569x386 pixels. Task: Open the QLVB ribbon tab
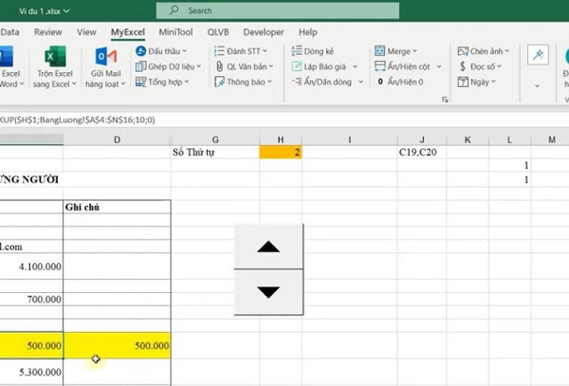[x=218, y=32]
